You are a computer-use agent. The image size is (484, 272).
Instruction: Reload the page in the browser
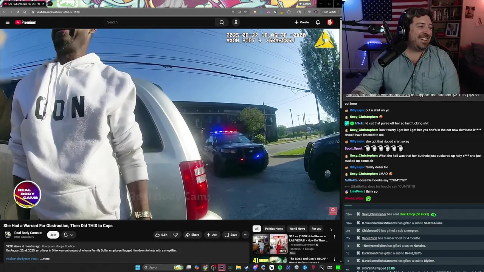point(18,12)
